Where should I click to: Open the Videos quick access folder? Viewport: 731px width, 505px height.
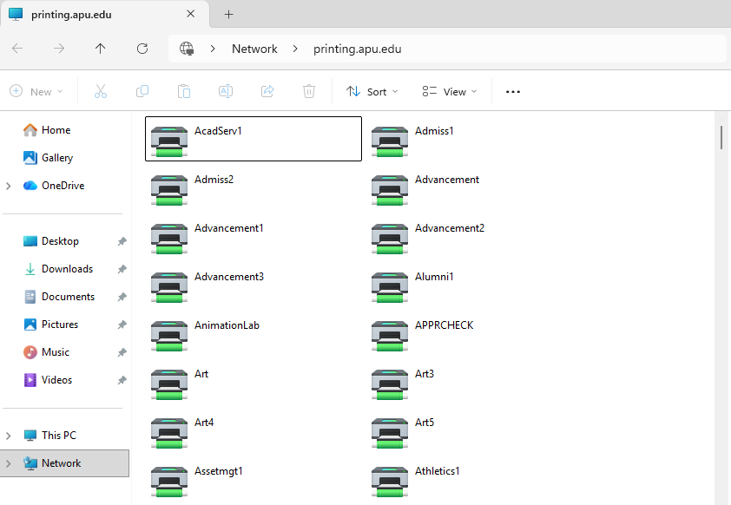click(48, 380)
